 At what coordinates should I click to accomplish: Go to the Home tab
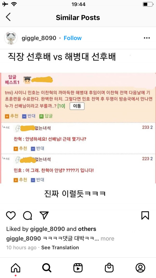pyautogui.click(x=16, y=268)
